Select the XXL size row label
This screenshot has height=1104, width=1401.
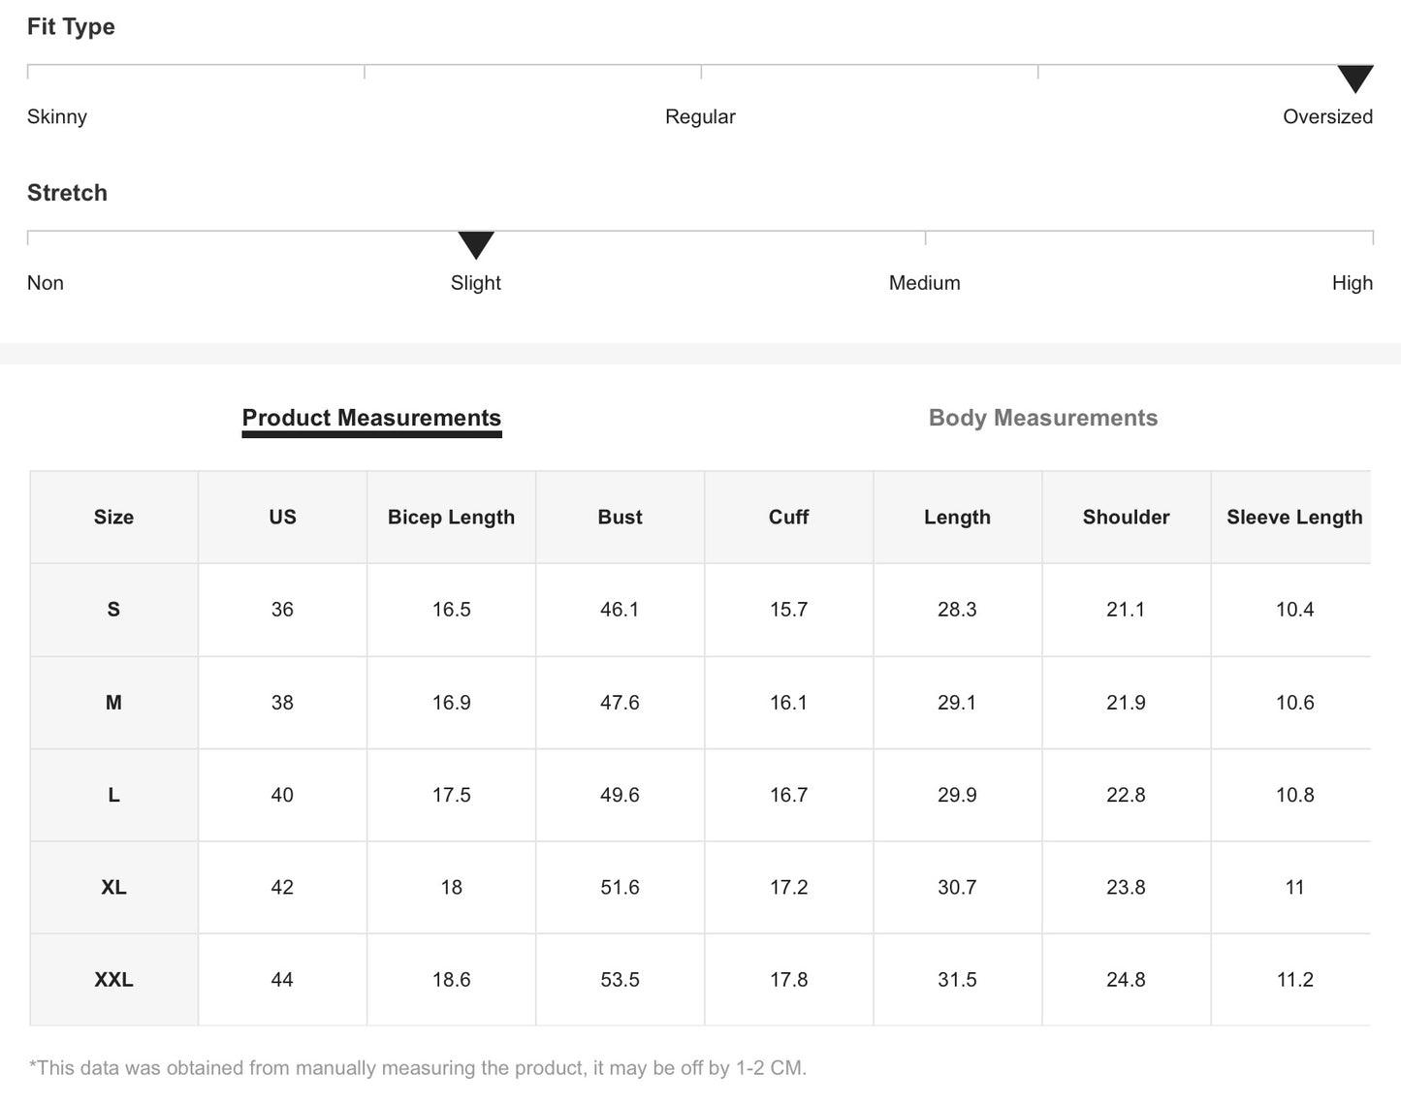(113, 980)
